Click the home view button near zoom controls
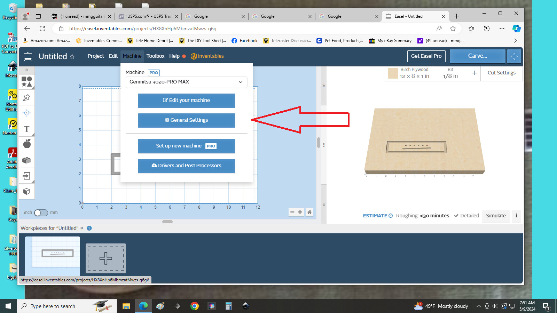Image resolution: width=557 pixels, height=313 pixels. (309, 212)
